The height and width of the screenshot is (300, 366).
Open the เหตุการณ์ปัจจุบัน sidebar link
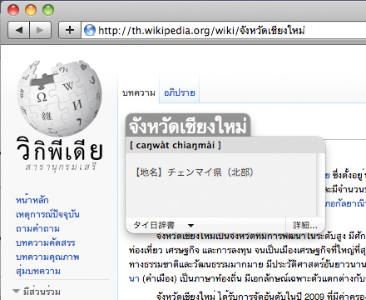[47, 214]
